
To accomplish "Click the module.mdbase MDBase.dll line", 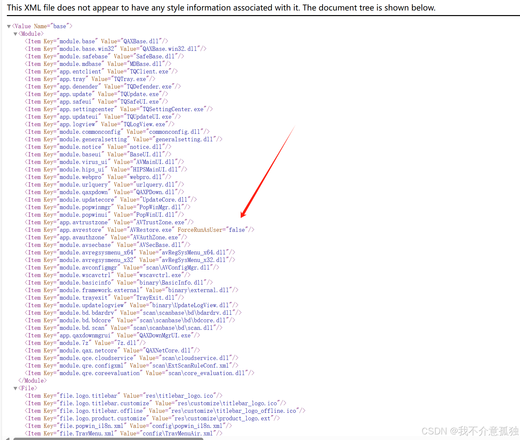I will pyautogui.click(x=98, y=64).
